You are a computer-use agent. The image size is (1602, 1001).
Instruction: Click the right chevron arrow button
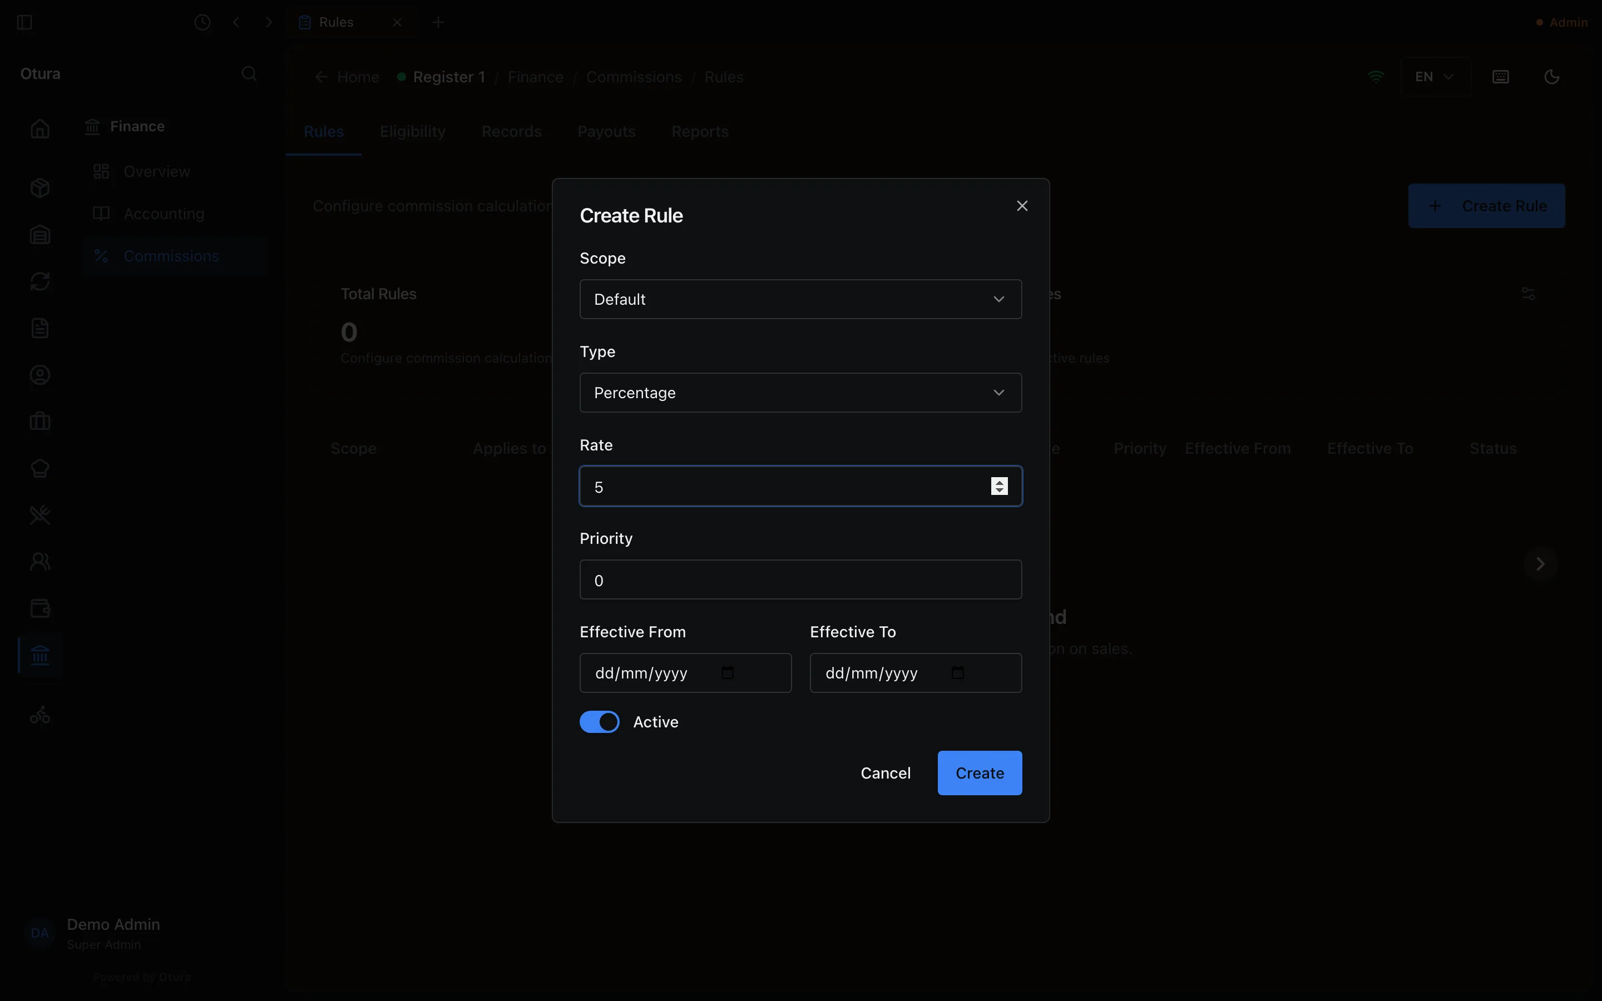1540,564
